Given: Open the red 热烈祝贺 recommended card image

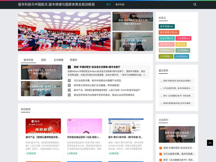Looking at the screenshot, I should pos(43,126).
